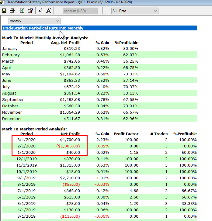The width and height of the screenshot is (212, 221).
Task: Click the ($1,805.00) net profit value
Action: click(x=68, y=146)
